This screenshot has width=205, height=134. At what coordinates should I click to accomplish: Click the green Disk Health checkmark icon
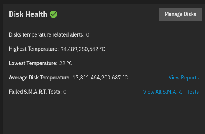[x=54, y=14]
